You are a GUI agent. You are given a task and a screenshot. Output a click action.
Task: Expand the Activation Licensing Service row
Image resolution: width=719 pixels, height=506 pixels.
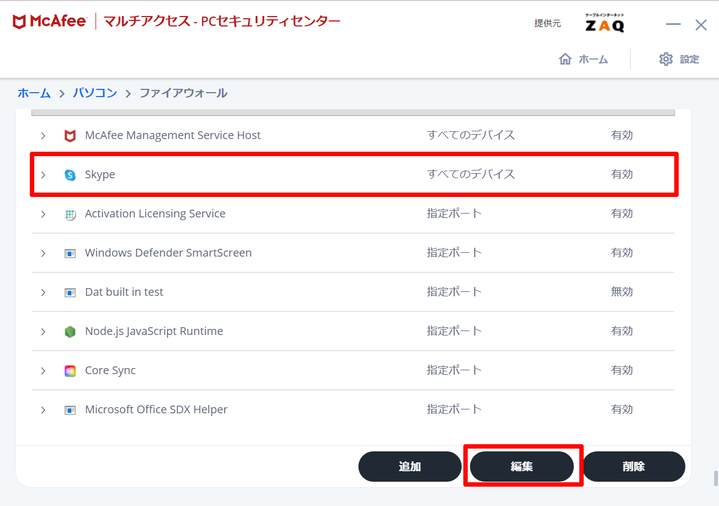pos(43,214)
